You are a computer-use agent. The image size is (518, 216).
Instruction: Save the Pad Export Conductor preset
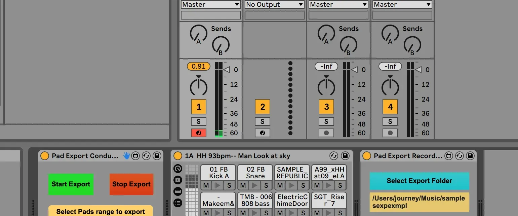[x=157, y=156]
